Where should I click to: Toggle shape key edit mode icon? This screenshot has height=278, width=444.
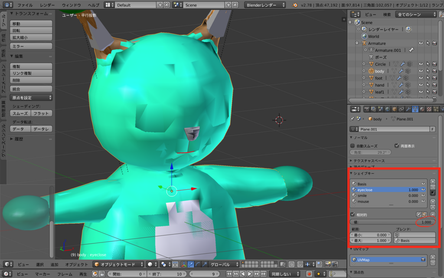[424, 215]
